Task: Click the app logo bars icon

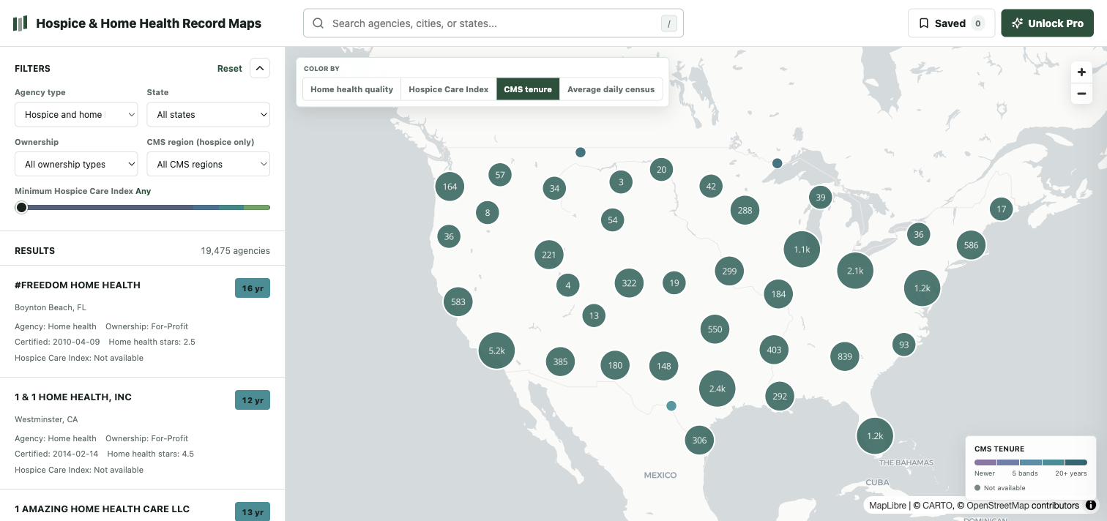Action: pyautogui.click(x=20, y=23)
